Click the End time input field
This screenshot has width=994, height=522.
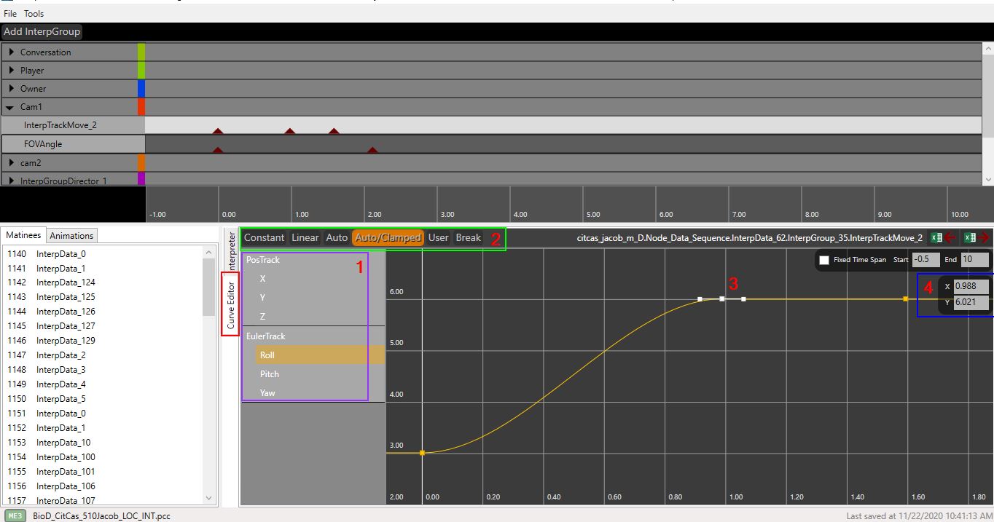(x=975, y=260)
